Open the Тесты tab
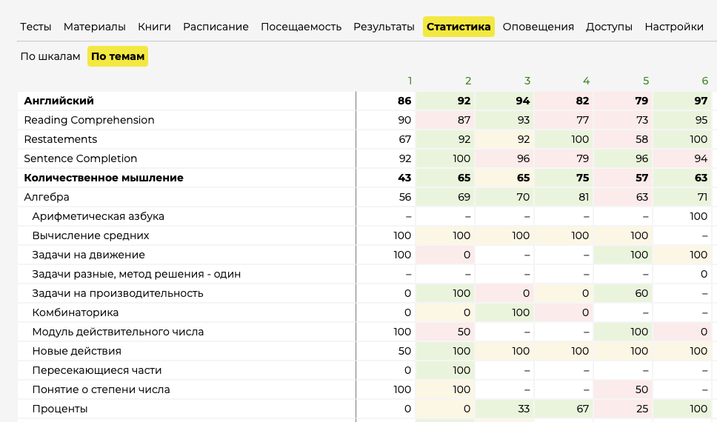Screen dimensions: 717x422 pos(36,27)
